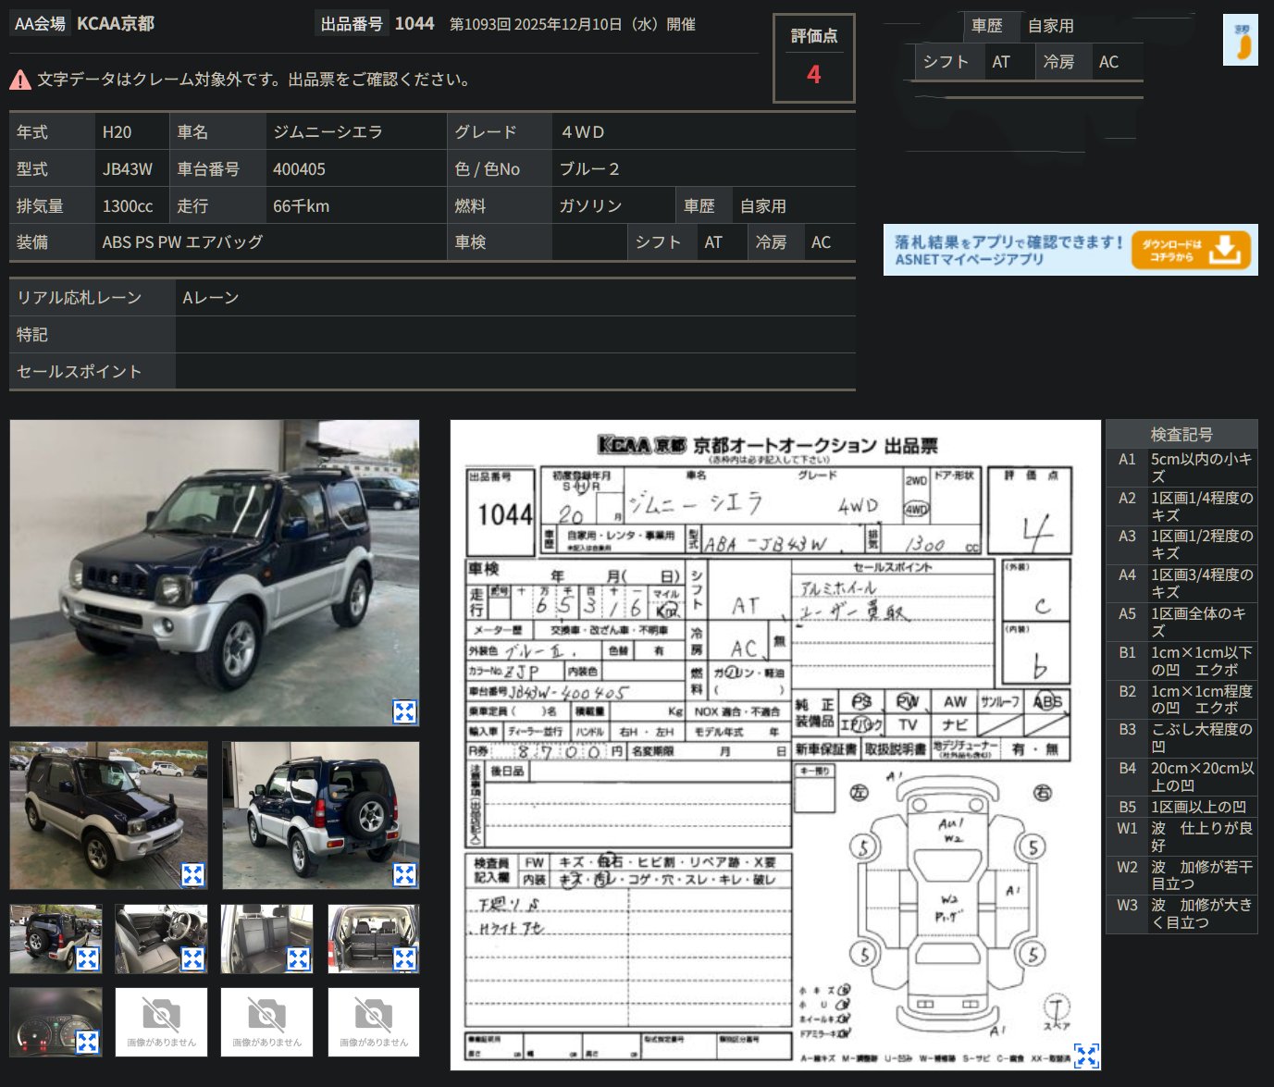Click the ダウンロードはコチラから download button
1274x1087 pixels.
point(1193,250)
